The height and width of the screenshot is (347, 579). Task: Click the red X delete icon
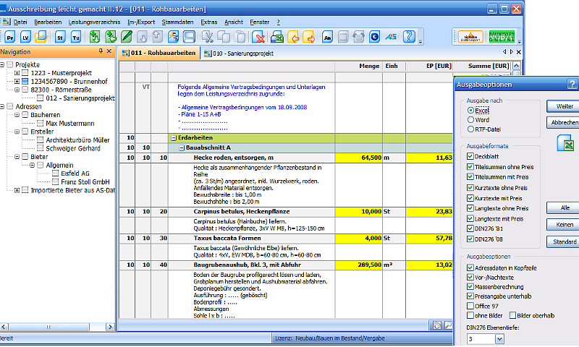click(259, 37)
